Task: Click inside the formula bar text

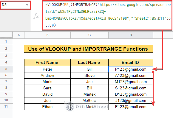Action: 107,15
